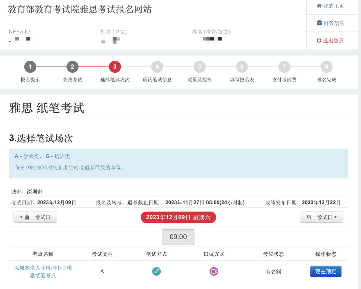This screenshot has width=361, height=289.
Task: Click step 3 circle 选择笔试场次
Action: coord(115,67)
